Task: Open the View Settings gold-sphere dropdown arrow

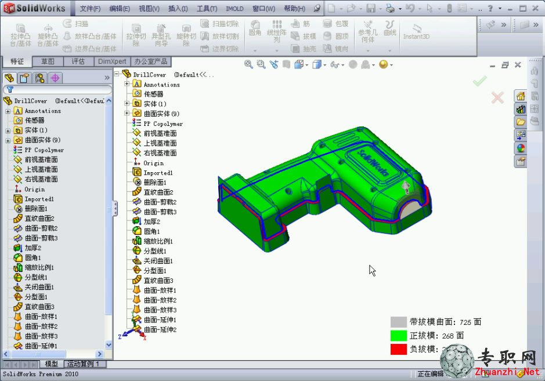Action: (x=391, y=65)
